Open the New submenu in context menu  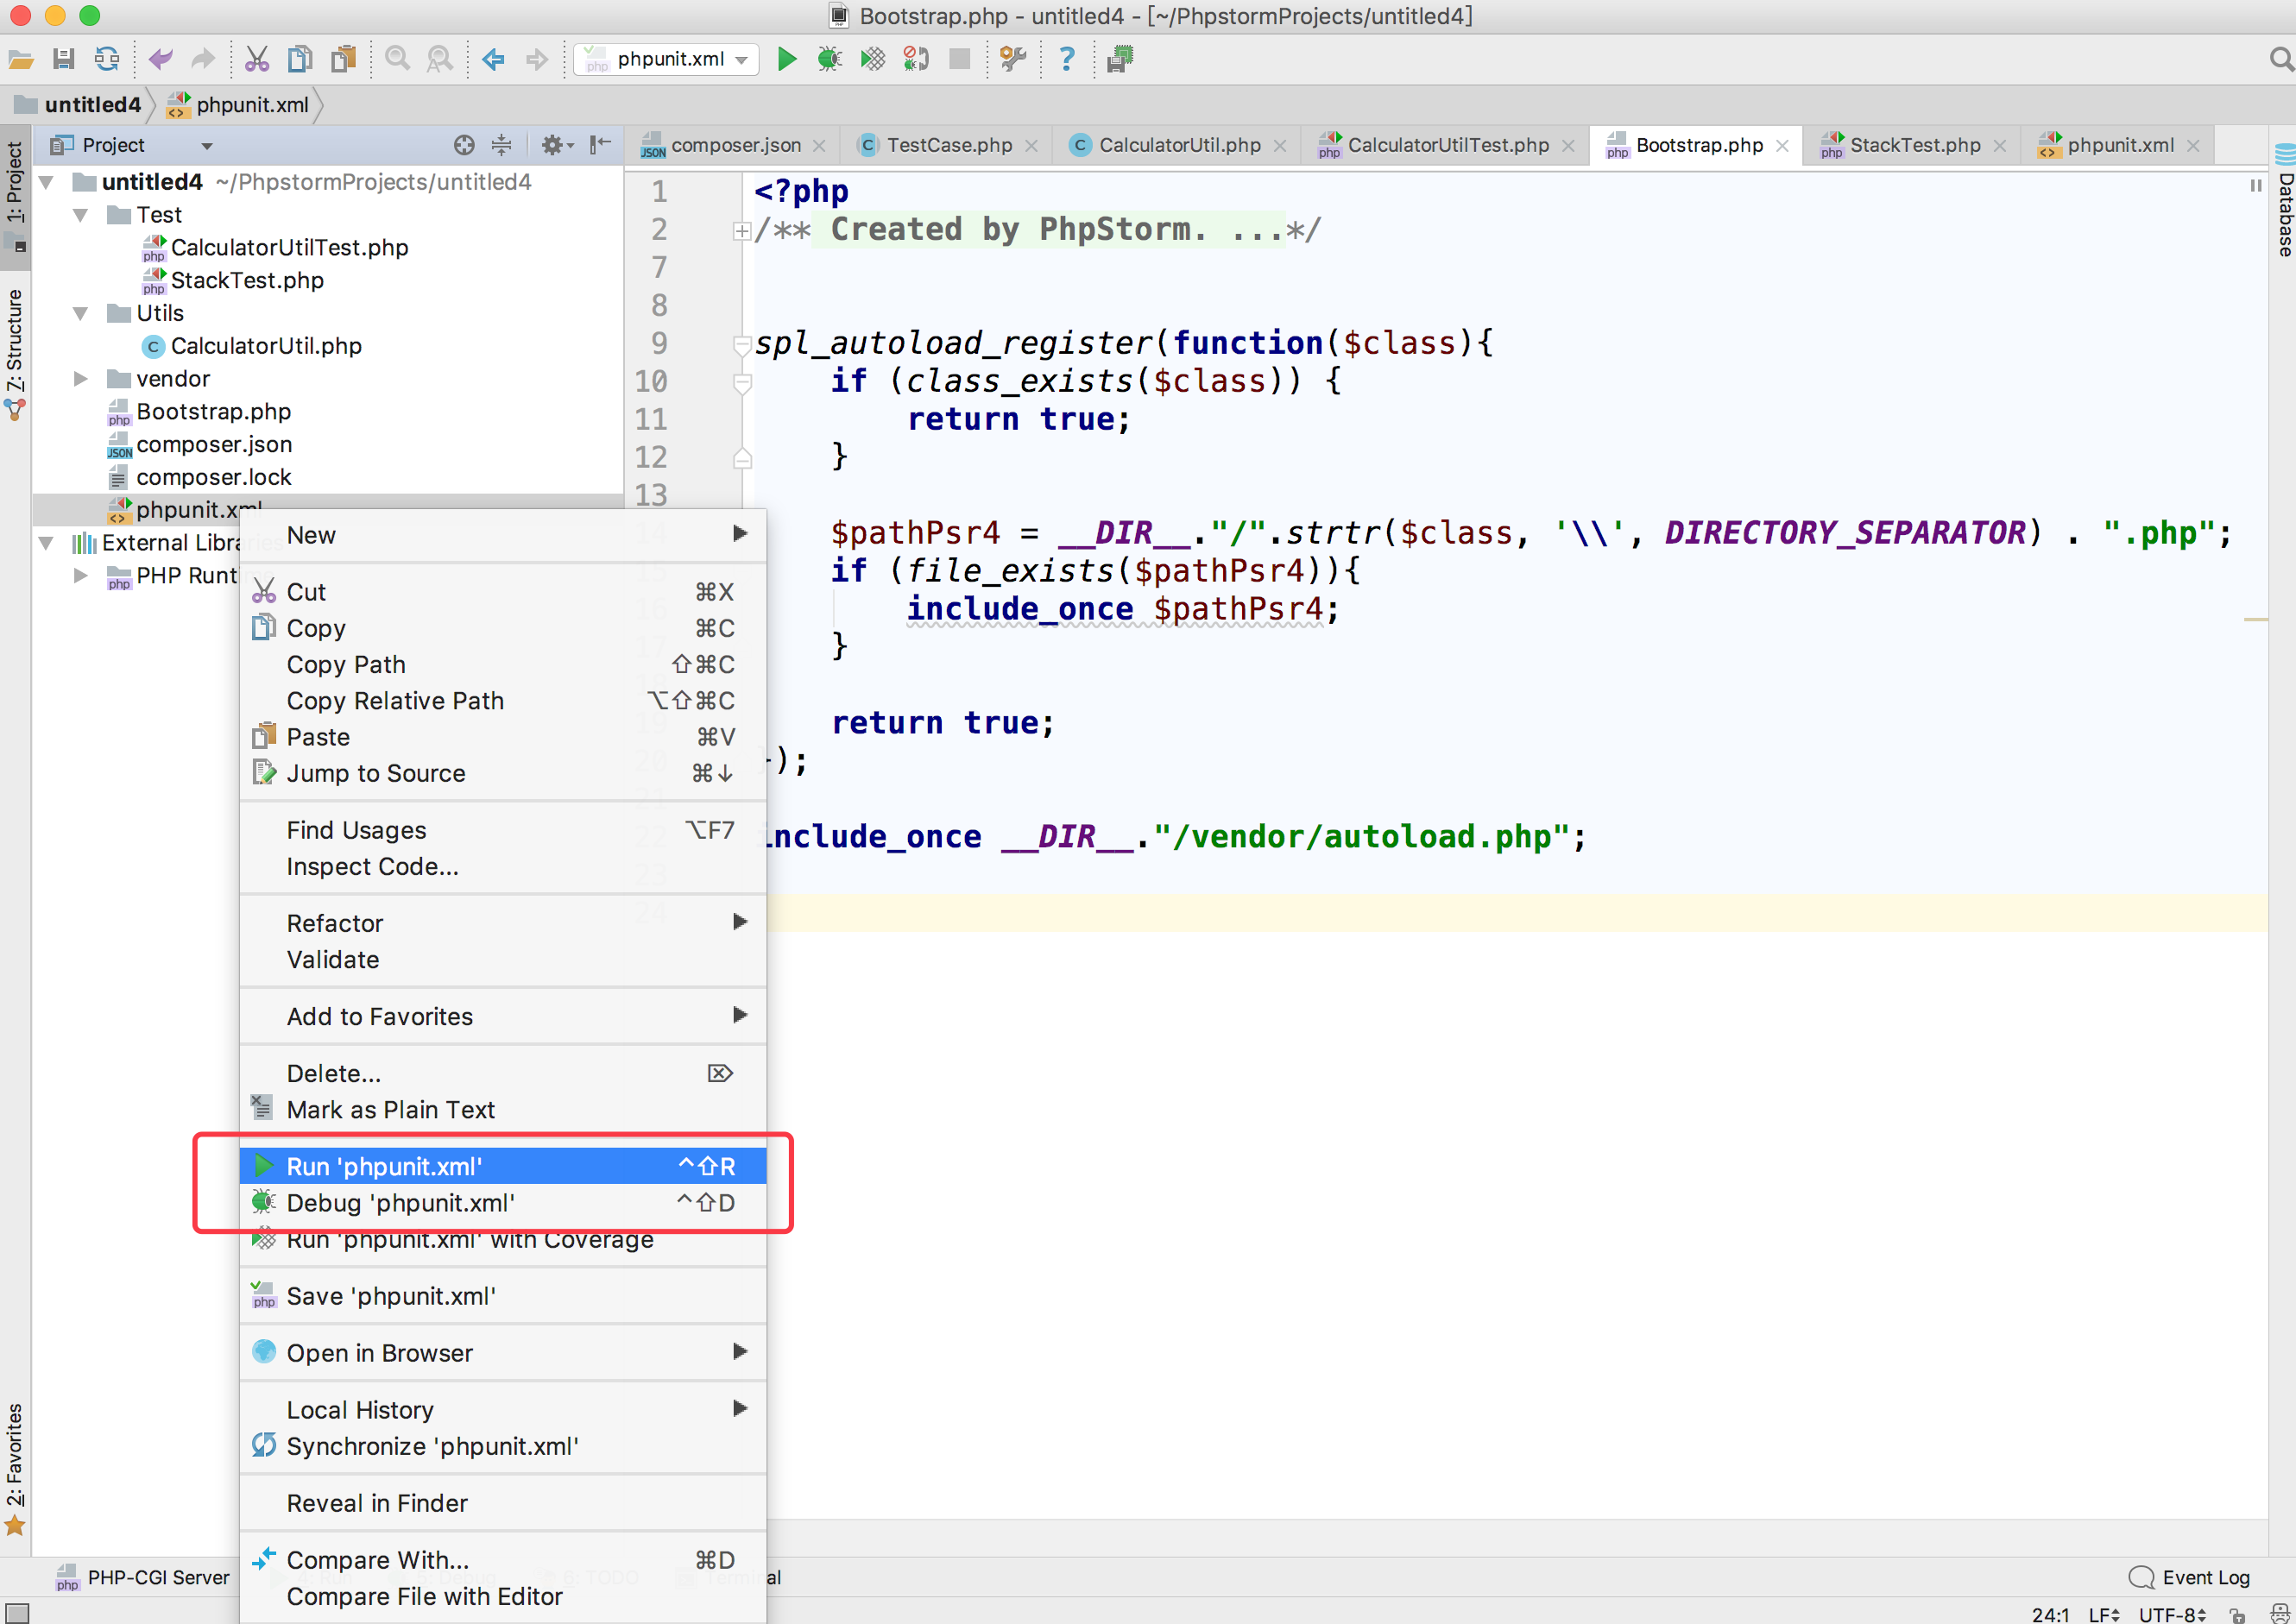(x=503, y=535)
